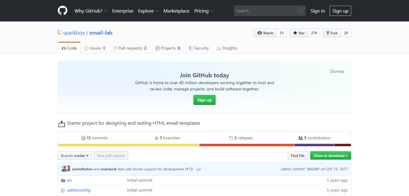Click the zachnthebox avatar thumbnail
Viewport: 409px width, 196px height.
[x=64, y=169]
